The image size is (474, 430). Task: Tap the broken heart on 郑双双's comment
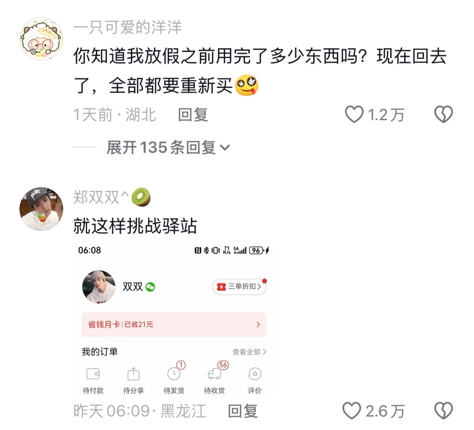(444, 411)
